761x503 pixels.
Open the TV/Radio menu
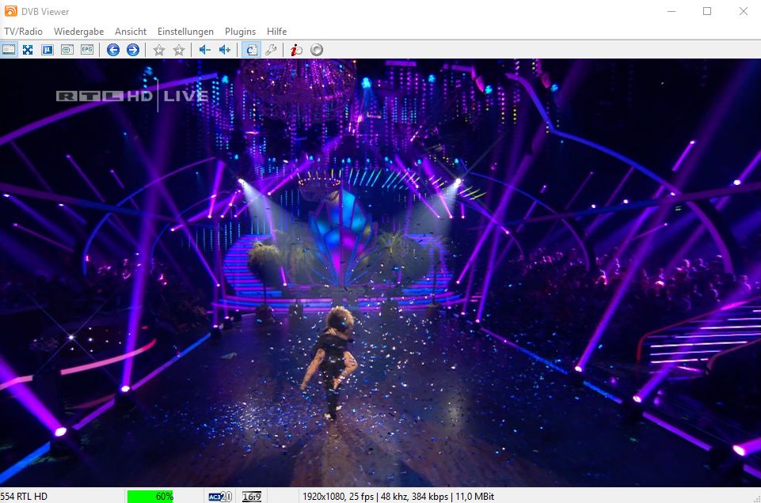tap(24, 32)
